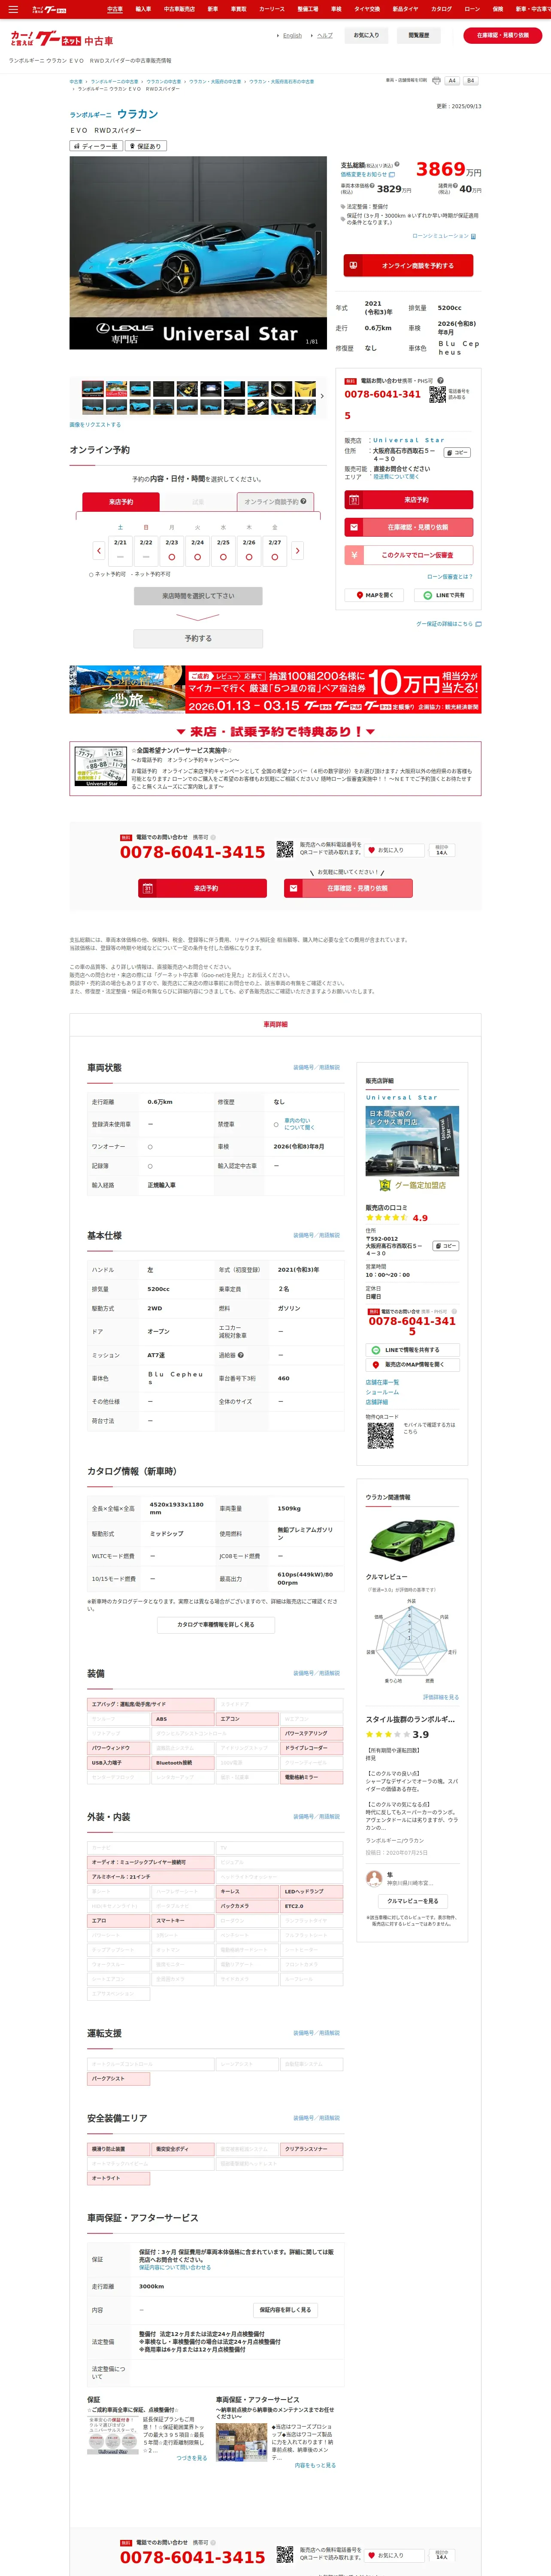Click the 物件QRコード image
Image resolution: width=551 pixels, height=2576 pixels.
(x=380, y=1436)
